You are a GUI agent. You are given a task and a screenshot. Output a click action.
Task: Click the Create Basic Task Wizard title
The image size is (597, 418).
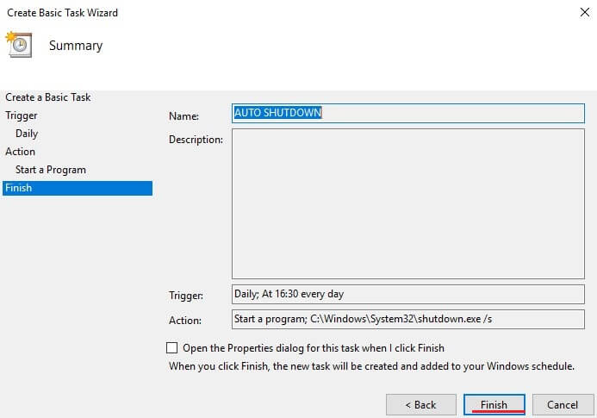[62, 13]
